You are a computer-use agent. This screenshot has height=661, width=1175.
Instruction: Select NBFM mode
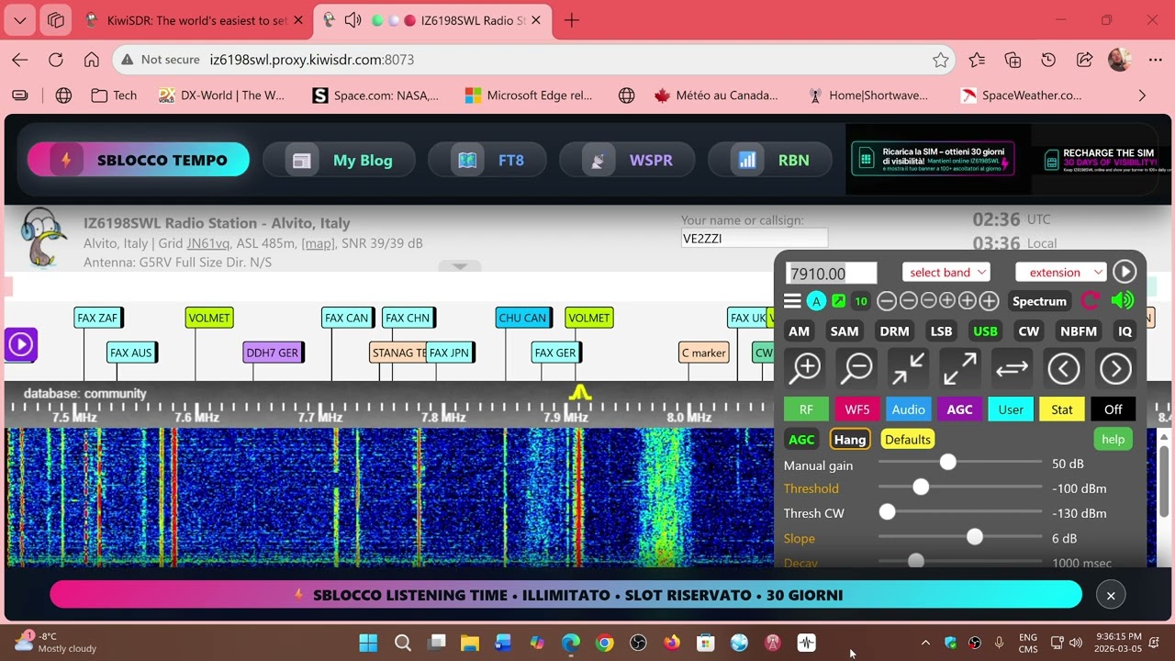(x=1079, y=331)
